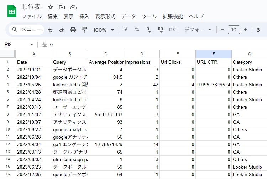Image resolution: width=267 pixels, height=179 pixels.
Task: Click the URL CTR header cell
Action: tap(214, 62)
